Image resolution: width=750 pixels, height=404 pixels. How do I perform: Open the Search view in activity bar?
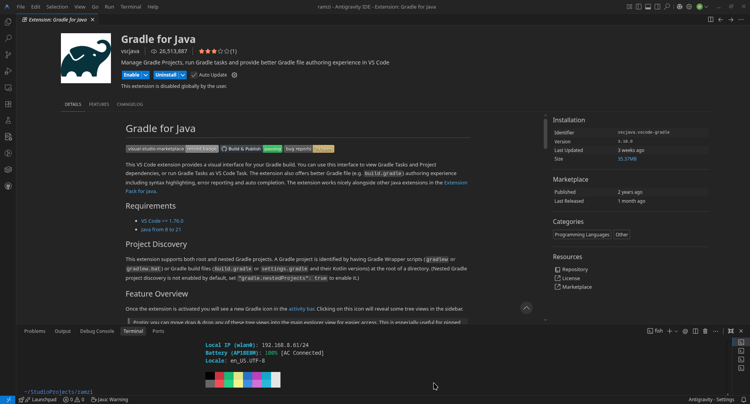click(x=8, y=38)
